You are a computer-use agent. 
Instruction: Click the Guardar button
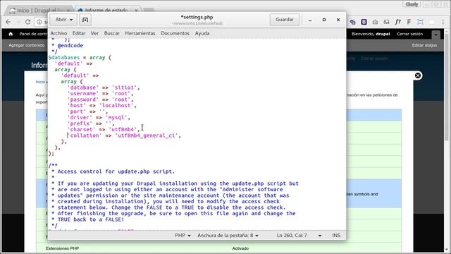[285, 20]
